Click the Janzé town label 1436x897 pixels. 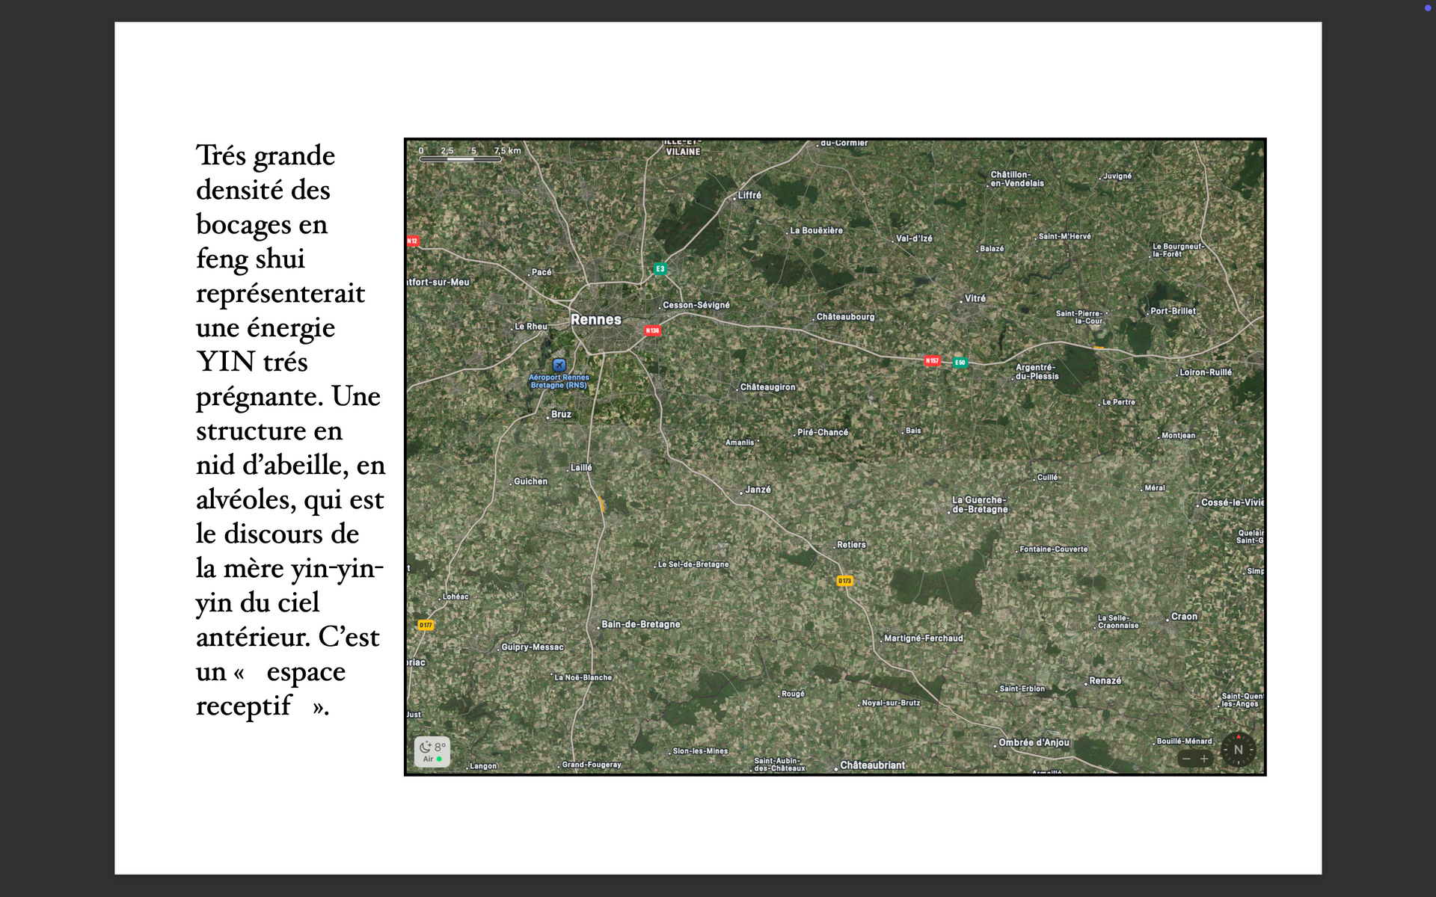click(758, 490)
